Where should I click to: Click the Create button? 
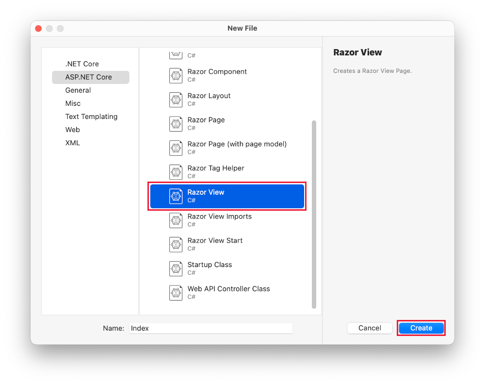[x=421, y=328]
